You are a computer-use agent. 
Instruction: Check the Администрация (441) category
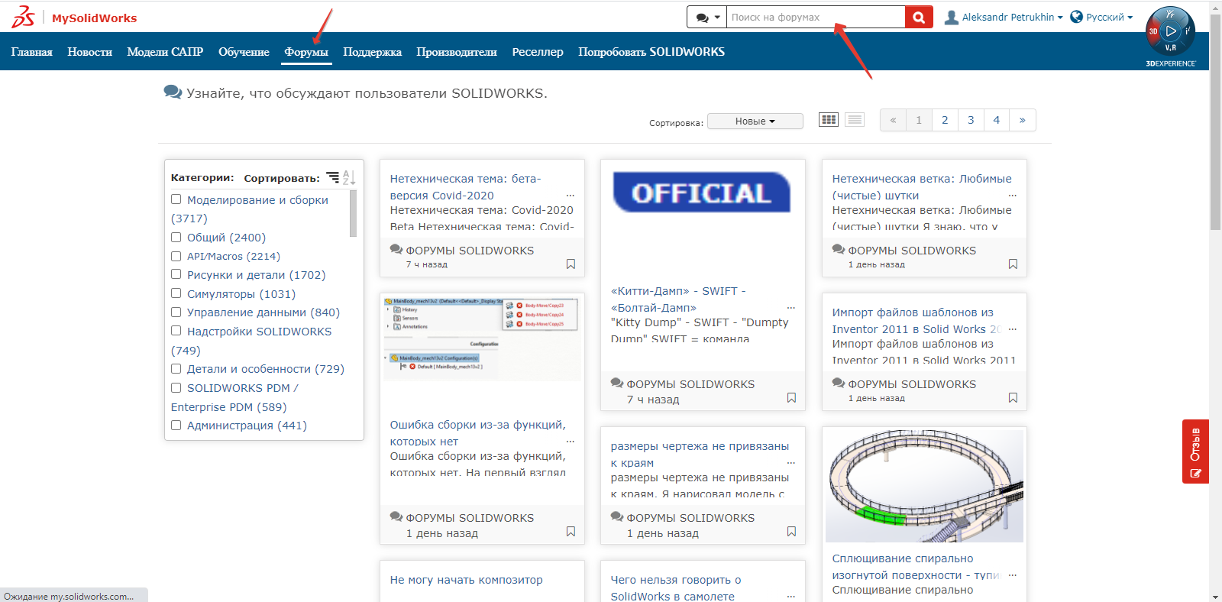[176, 425]
